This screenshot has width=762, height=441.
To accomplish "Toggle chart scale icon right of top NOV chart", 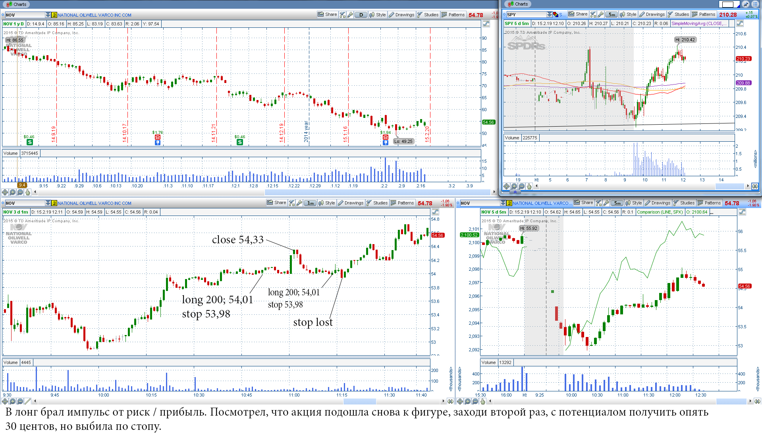I will coord(486,24).
